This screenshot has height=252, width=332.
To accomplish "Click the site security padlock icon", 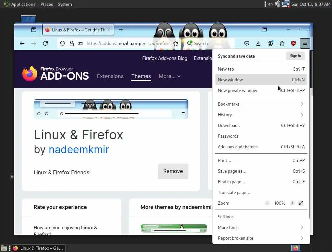I will (x=72, y=44).
